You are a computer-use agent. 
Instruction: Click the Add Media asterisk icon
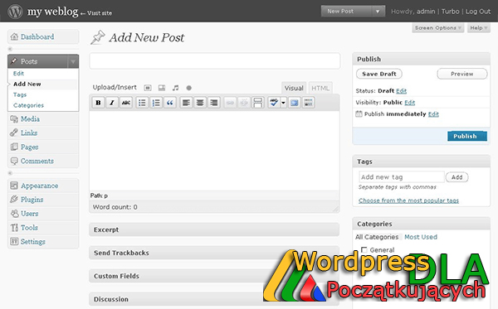click(x=189, y=88)
